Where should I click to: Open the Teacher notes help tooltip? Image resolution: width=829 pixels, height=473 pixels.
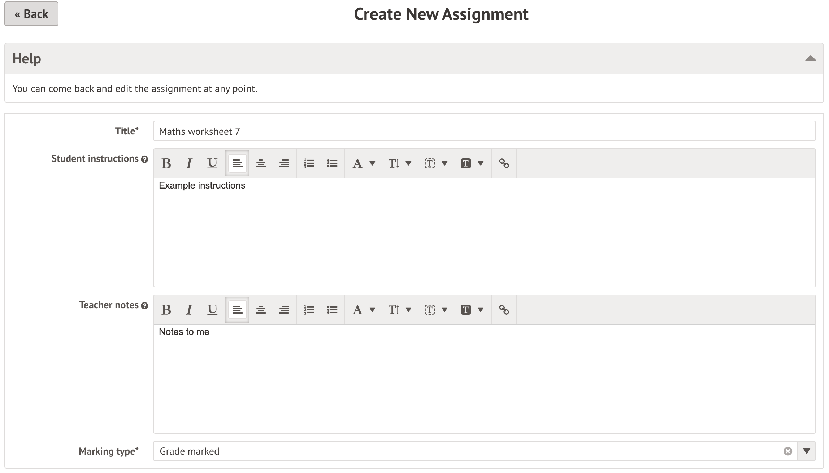(x=144, y=305)
